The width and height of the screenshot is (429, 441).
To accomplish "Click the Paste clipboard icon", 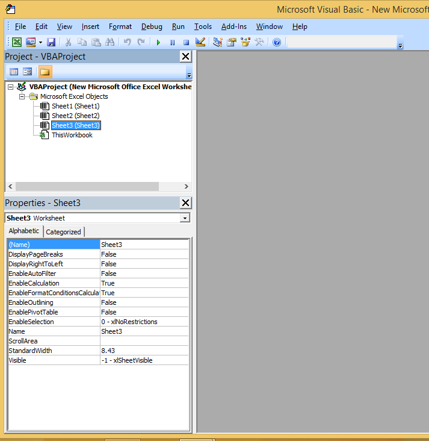I will point(96,42).
